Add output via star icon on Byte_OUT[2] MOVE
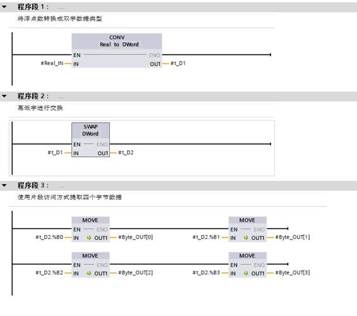Viewport: 357px width, 316px height. click(x=89, y=274)
